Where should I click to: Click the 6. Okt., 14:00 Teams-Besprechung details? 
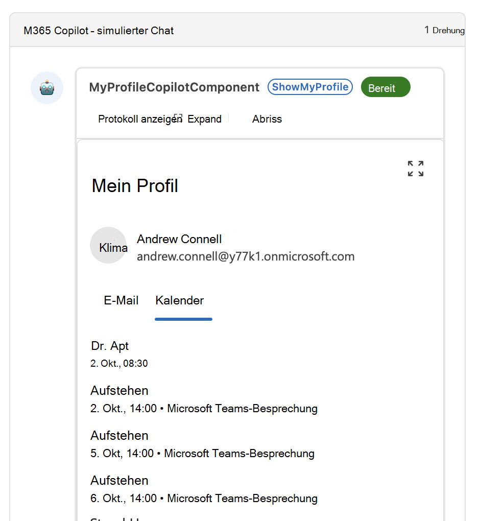click(x=204, y=499)
